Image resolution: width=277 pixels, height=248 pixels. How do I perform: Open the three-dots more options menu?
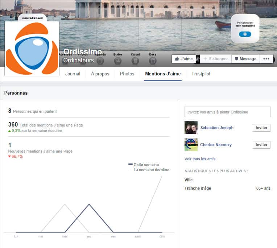[x=266, y=59]
